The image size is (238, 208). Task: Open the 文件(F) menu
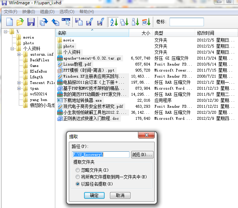11,12
